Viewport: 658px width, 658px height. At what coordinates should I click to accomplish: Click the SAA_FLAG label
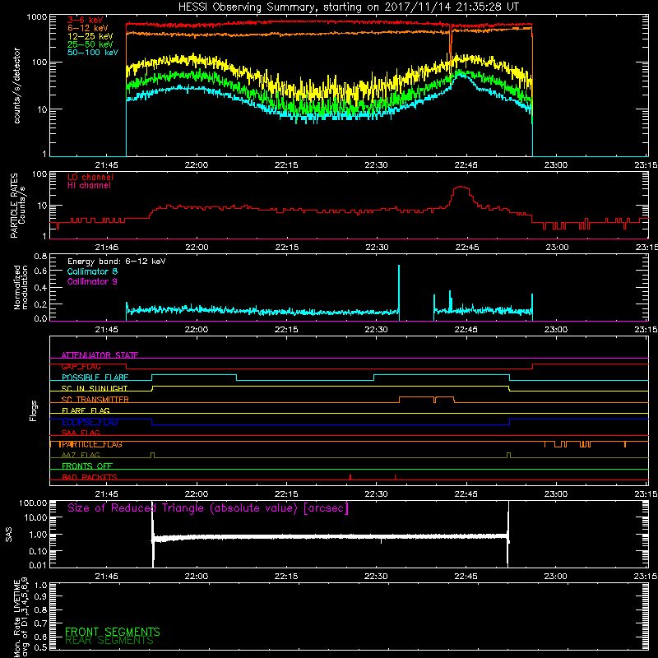81,433
